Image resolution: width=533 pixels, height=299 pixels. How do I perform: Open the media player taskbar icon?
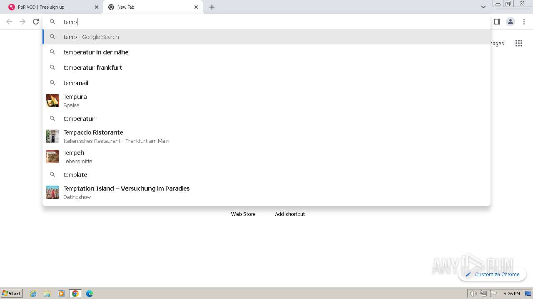61,294
